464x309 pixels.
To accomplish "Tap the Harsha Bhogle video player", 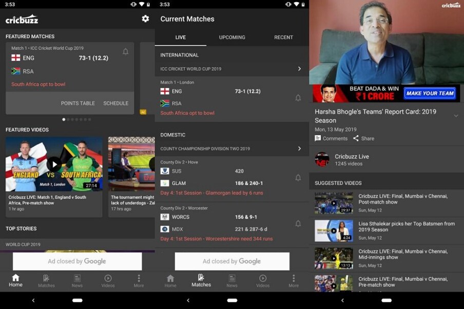I will (x=386, y=42).
